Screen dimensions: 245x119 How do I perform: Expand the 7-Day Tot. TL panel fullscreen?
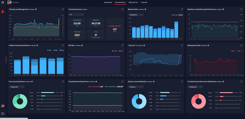[182, 45]
